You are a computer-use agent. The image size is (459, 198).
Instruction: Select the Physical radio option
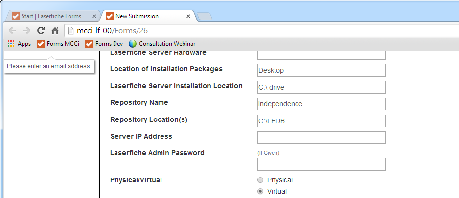point(260,180)
